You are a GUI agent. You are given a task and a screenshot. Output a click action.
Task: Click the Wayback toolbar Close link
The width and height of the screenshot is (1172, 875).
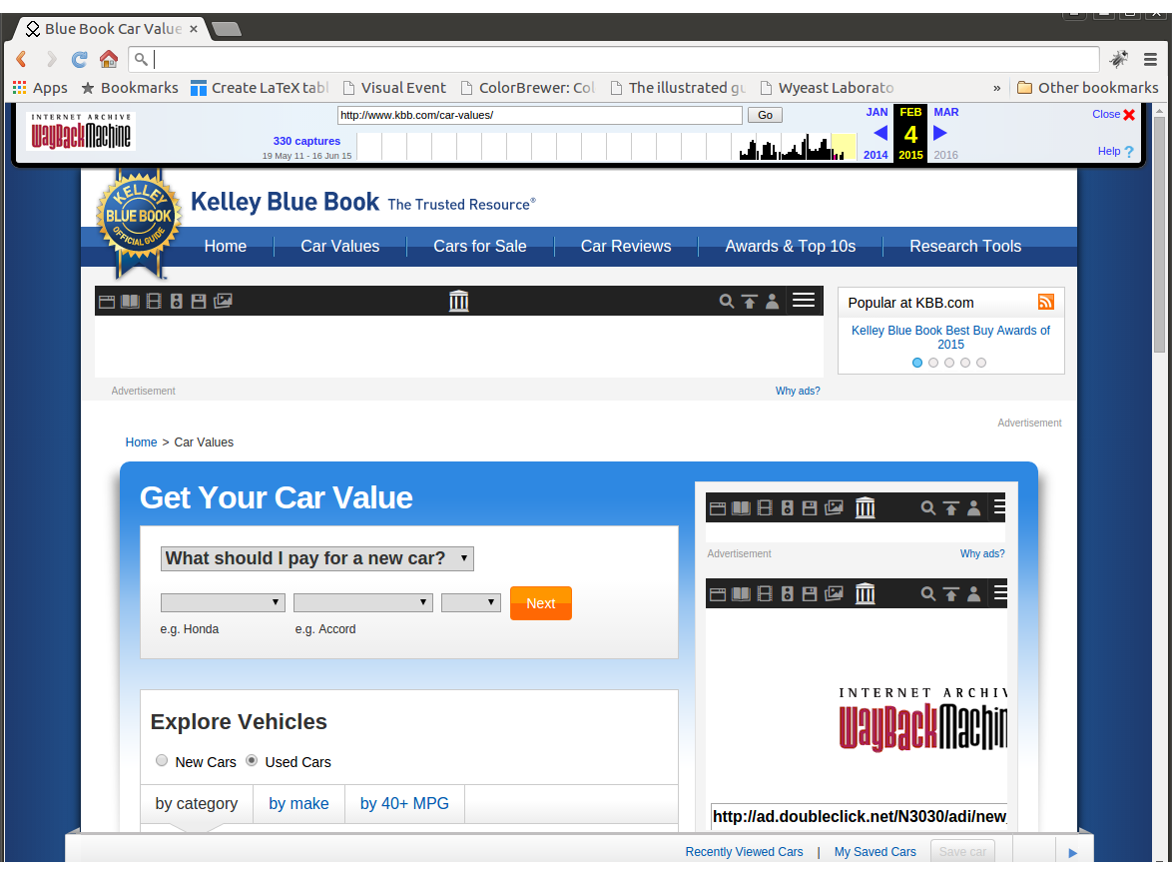1113,114
